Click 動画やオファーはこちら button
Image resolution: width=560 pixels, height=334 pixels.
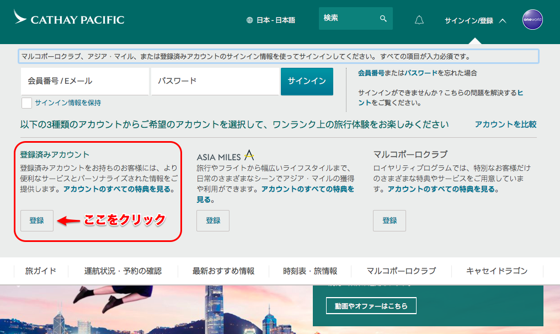(x=371, y=306)
